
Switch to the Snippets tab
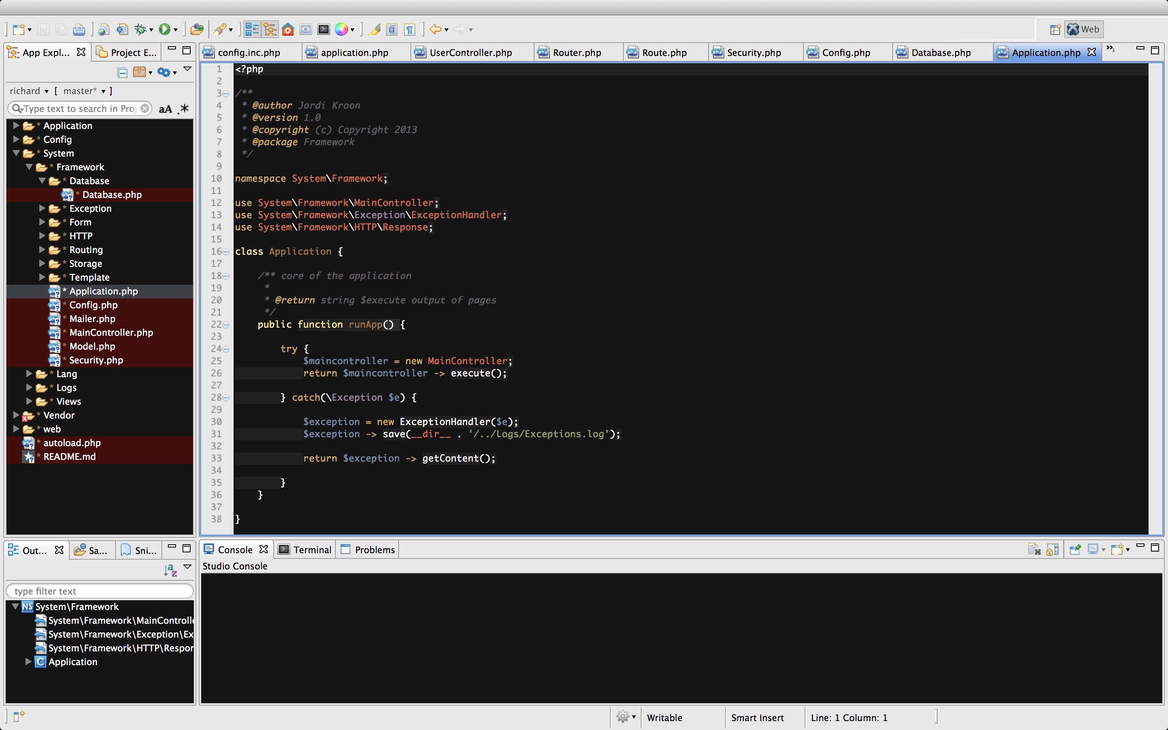tap(139, 550)
